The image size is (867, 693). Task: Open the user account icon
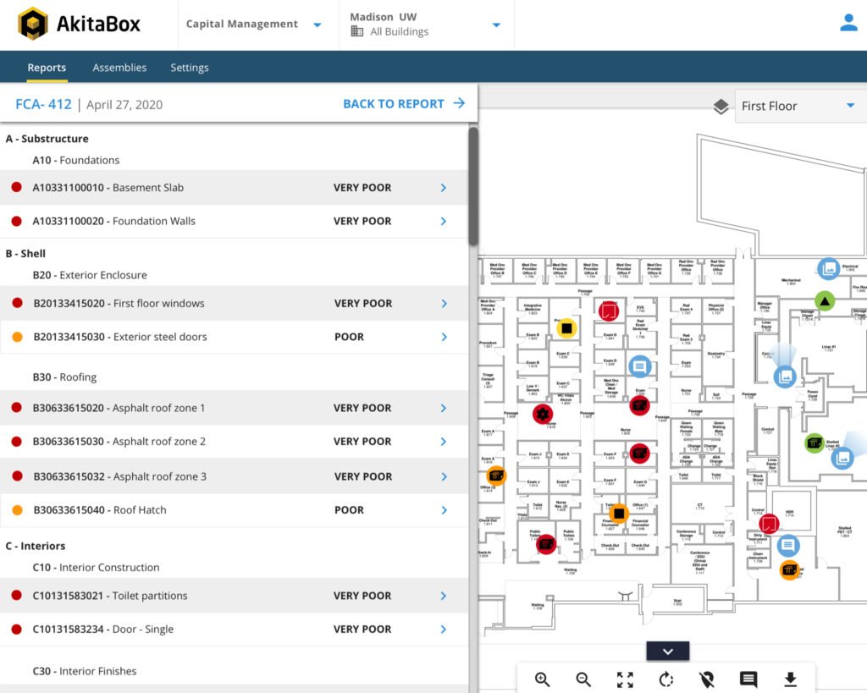pos(848,23)
